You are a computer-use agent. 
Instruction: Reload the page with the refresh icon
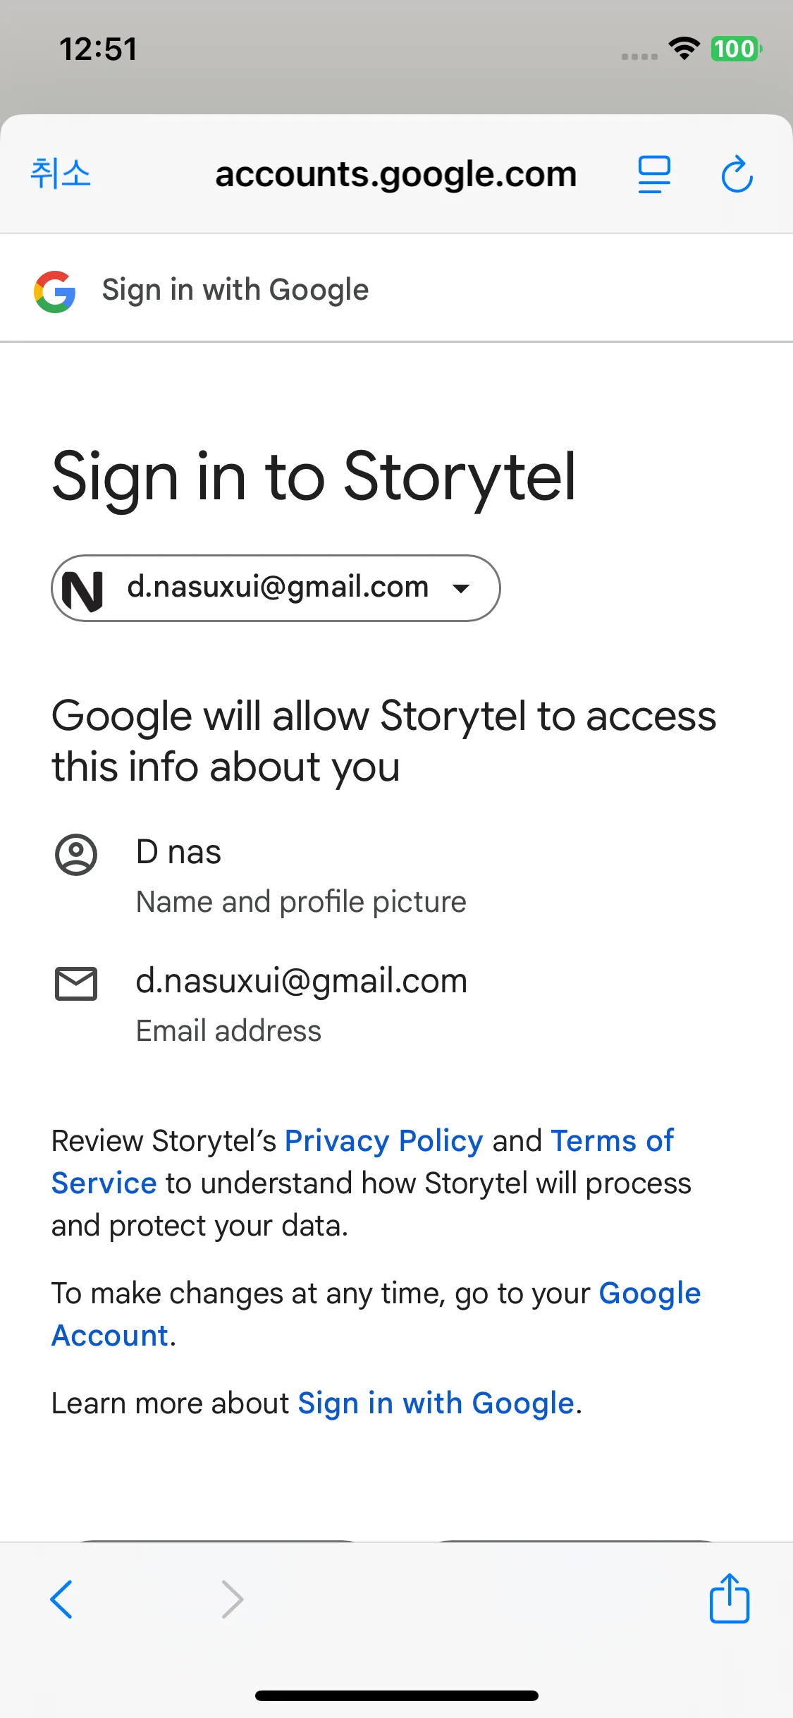click(x=737, y=175)
